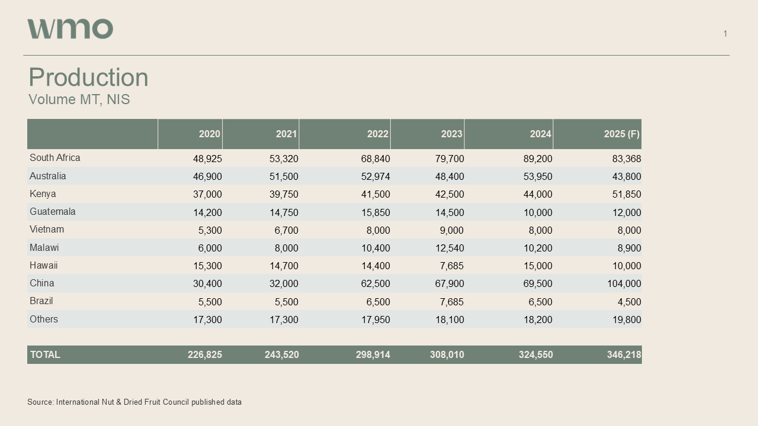Click China's 2025 forecast value 104,000
Image resolution: width=758 pixels, height=426 pixels.
pyautogui.click(x=624, y=284)
